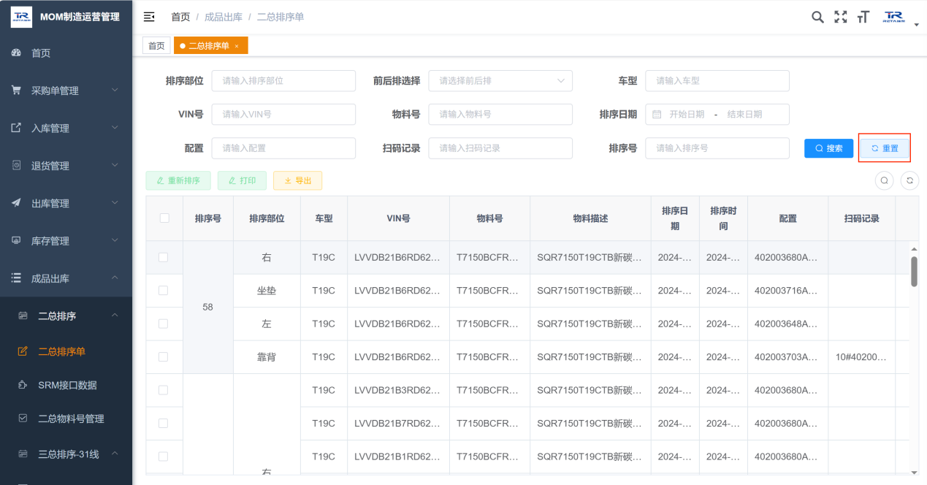Expand the 库存管理 menu chevron
Screen dimensions: 927x485
tap(115, 240)
